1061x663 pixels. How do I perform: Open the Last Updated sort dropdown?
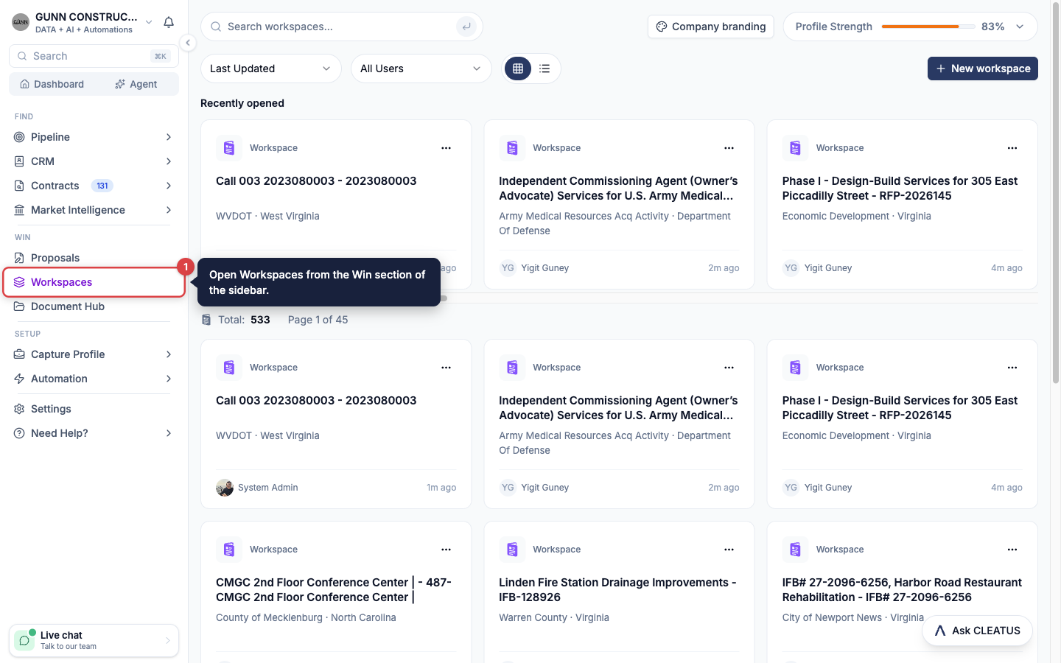[271, 69]
